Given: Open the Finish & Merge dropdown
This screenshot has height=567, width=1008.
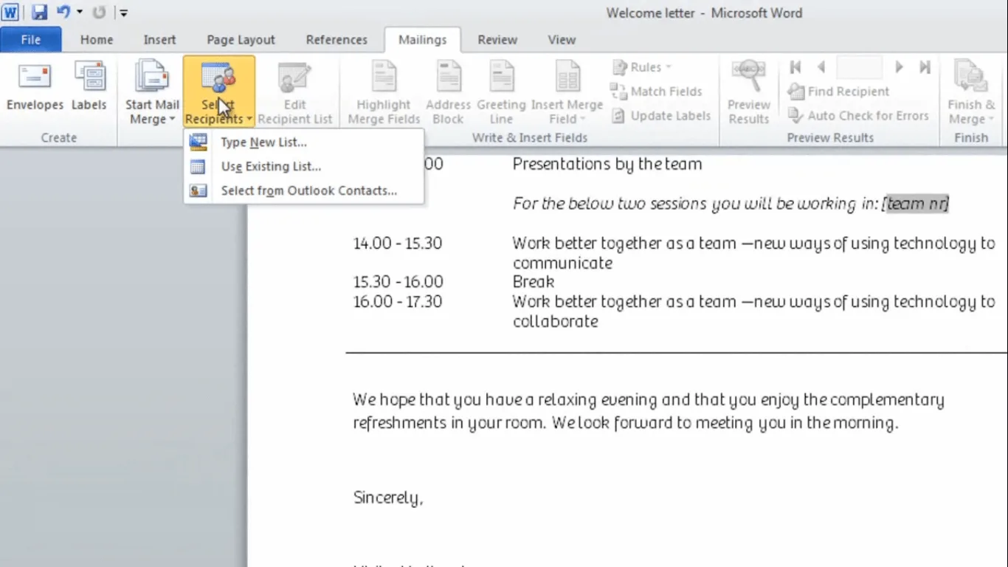Looking at the screenshot, I should point(970,92).
